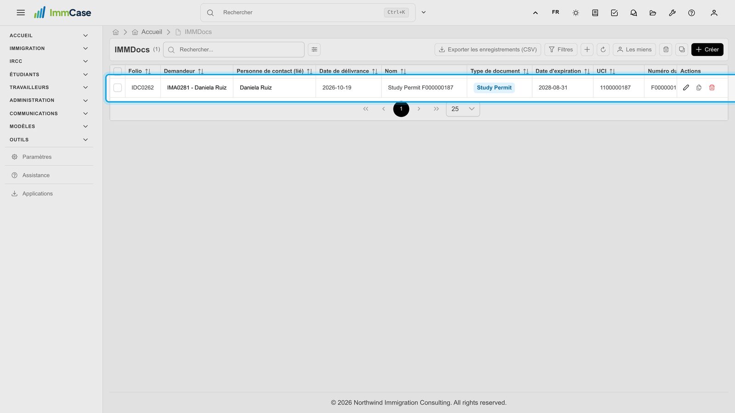This screenshot has height=413, width=735.
Task: Expand the COMMUNICATIONS sidebar section
Action: [48, 113]
